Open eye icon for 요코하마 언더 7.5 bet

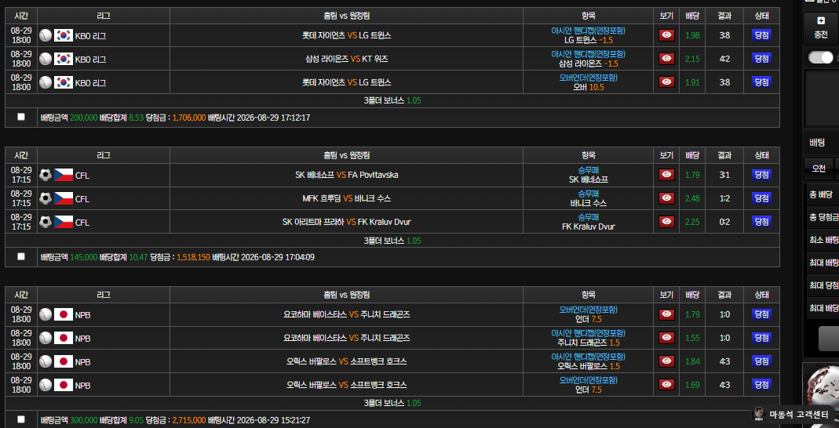coord(666,314)
